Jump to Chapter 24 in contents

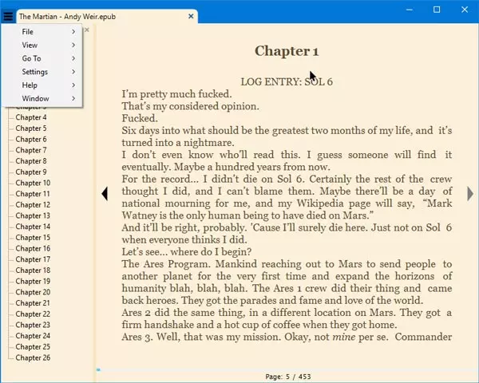pyautogui.click(x=33, y=336)
